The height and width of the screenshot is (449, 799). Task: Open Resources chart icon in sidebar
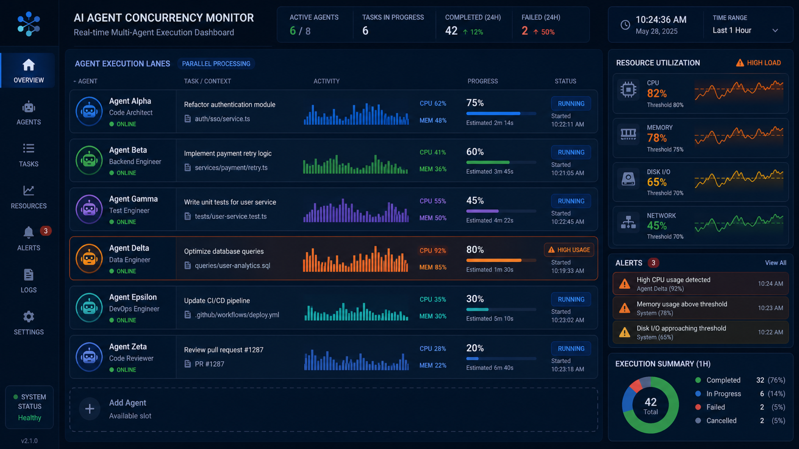pyautogui.click(x=28, y=191)
